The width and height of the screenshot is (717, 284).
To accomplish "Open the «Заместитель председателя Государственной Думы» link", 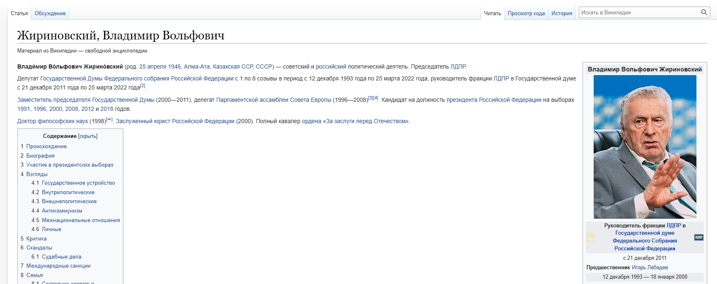I will pyautogui.click(x=86, y=100).
